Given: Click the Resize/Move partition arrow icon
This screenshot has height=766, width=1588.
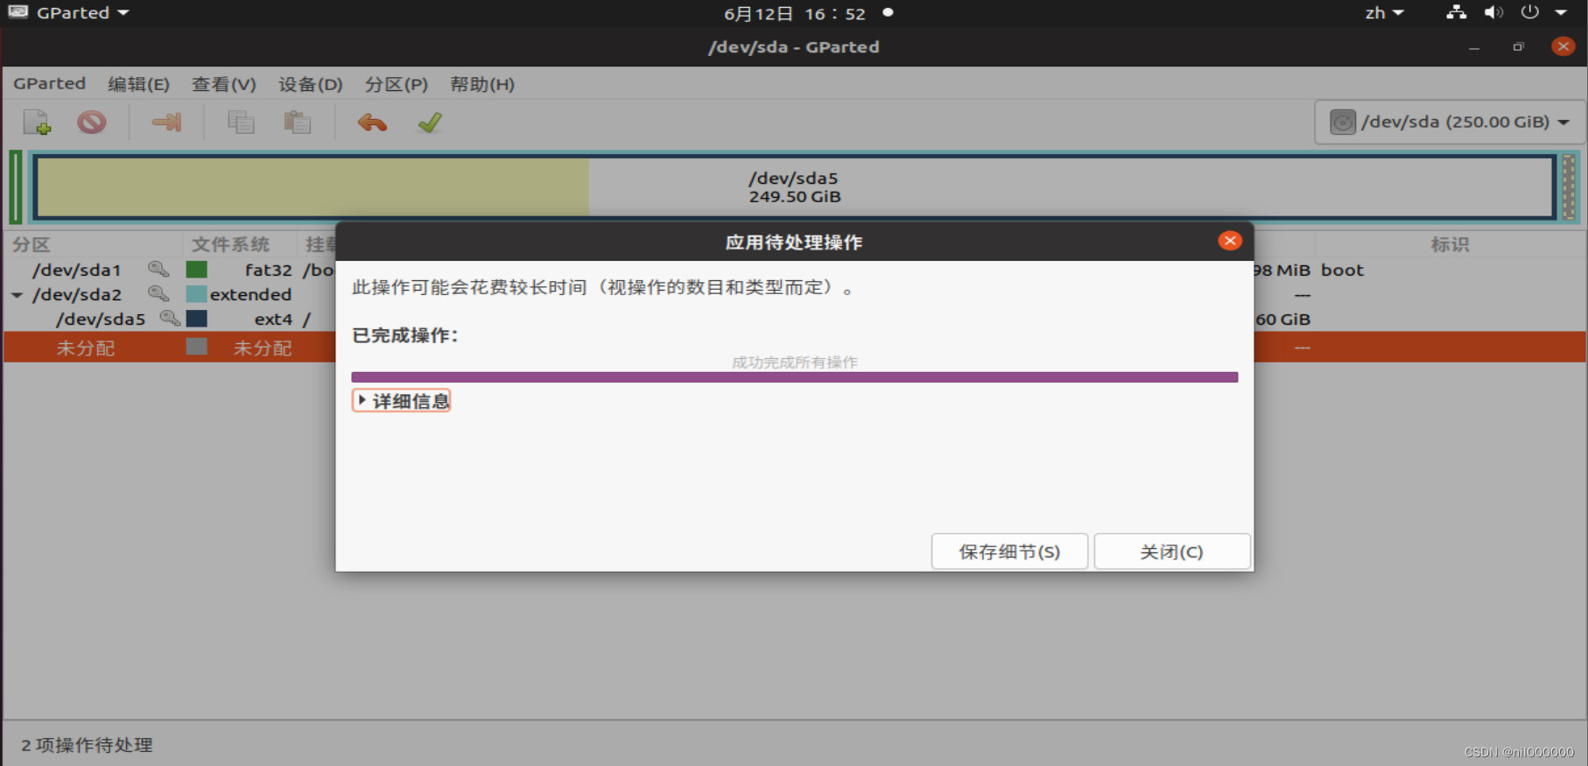Looking at the screenshot, I should pyautogui.click(x=166, y=122).
